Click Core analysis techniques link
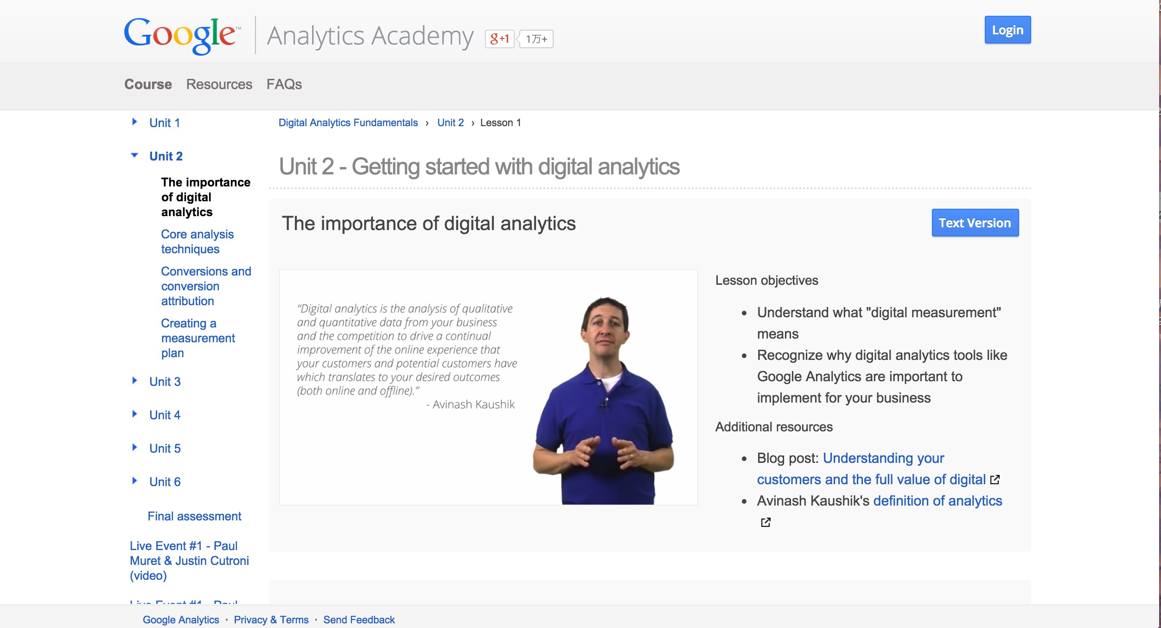This screenshot has height=628, width=1161. coord(196,241)
